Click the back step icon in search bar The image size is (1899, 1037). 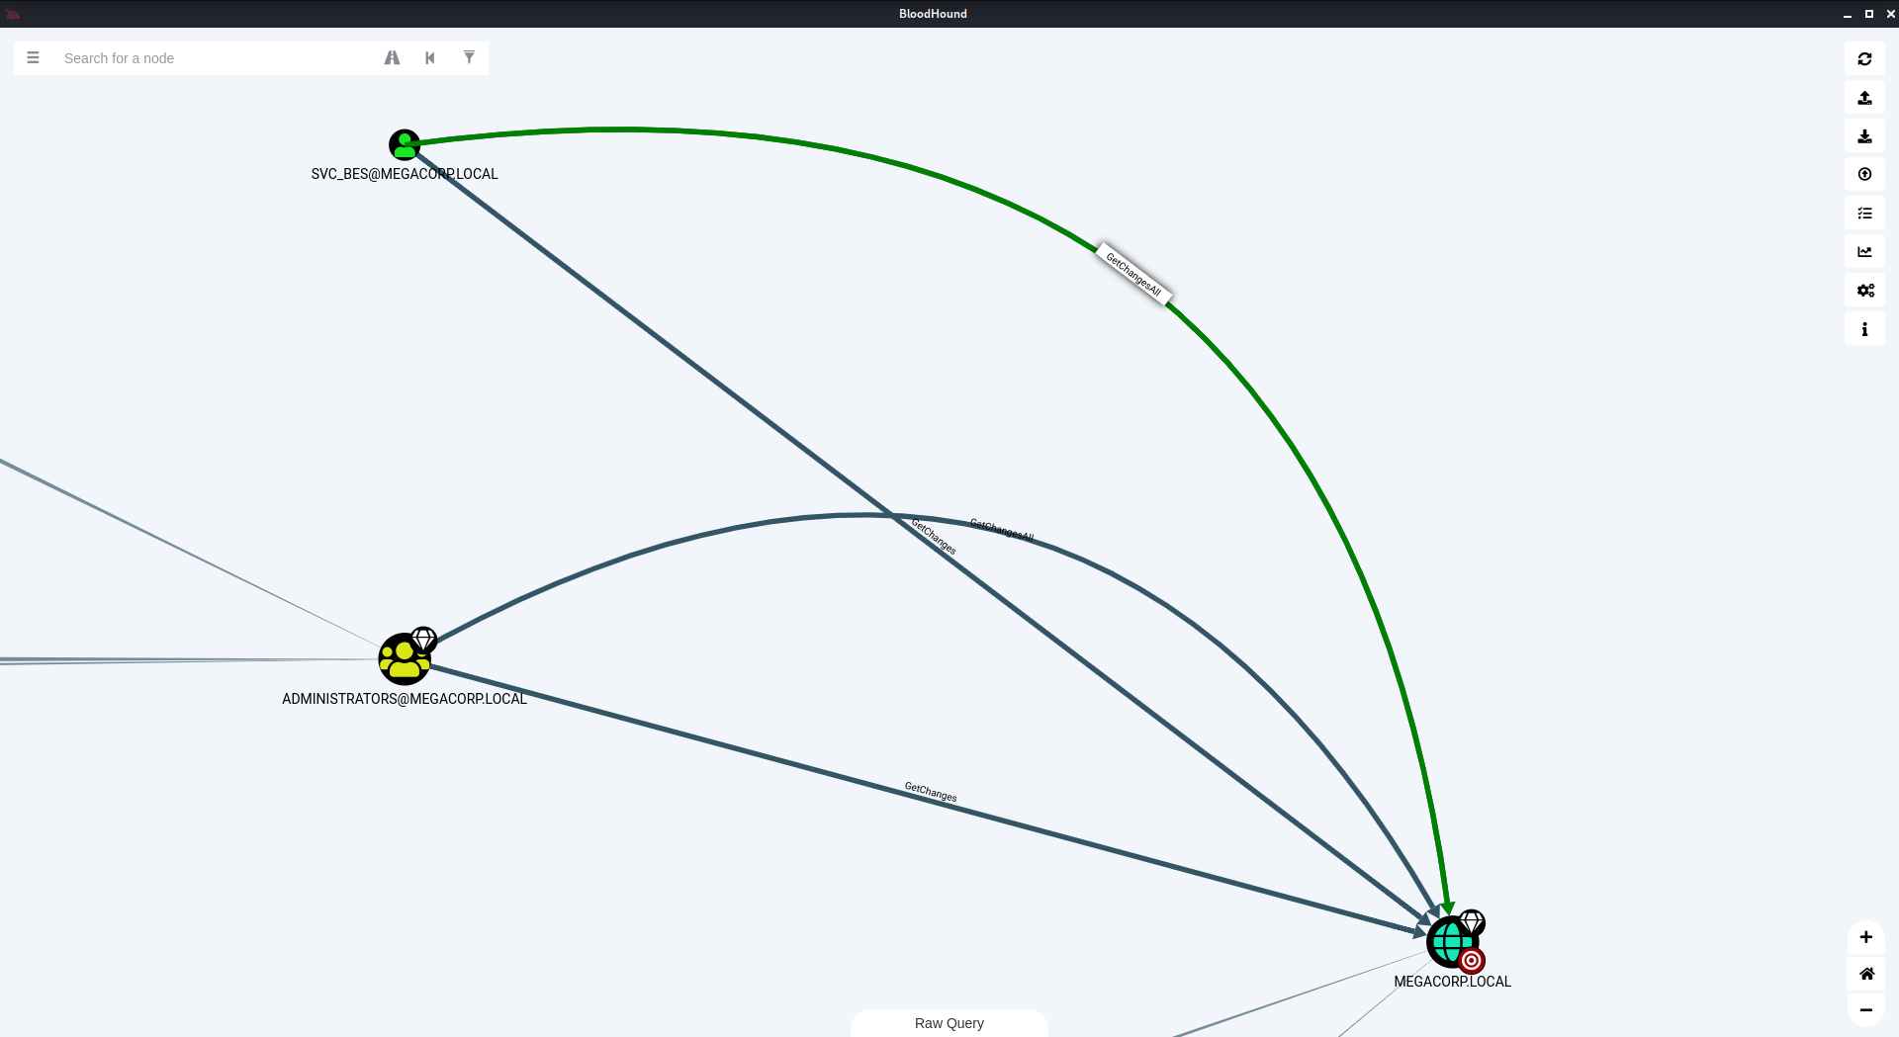click(x=430, y=58)
